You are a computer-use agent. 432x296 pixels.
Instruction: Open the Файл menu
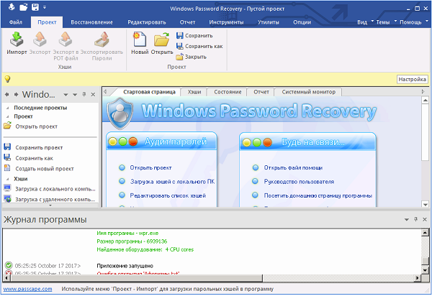16,22
